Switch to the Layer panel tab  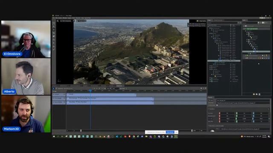pyautogui.click(x=244, y=20)
